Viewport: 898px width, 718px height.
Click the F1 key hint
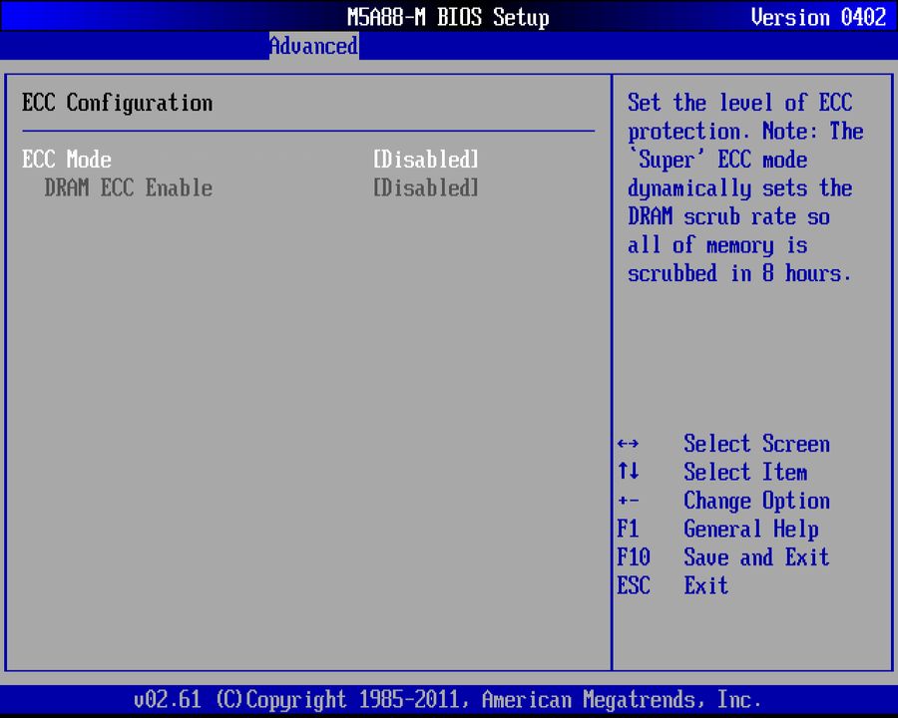pos(628,529)
